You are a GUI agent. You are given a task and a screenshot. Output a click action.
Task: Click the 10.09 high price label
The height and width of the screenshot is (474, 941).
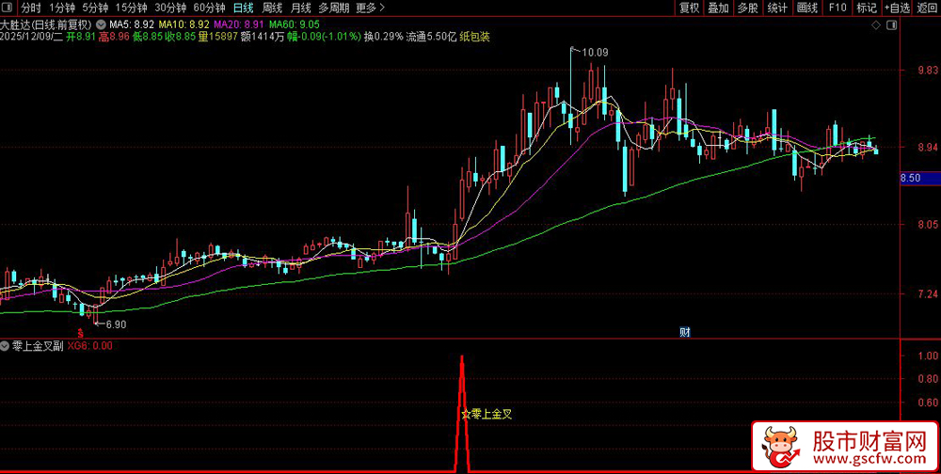click(x=596, y=53)
